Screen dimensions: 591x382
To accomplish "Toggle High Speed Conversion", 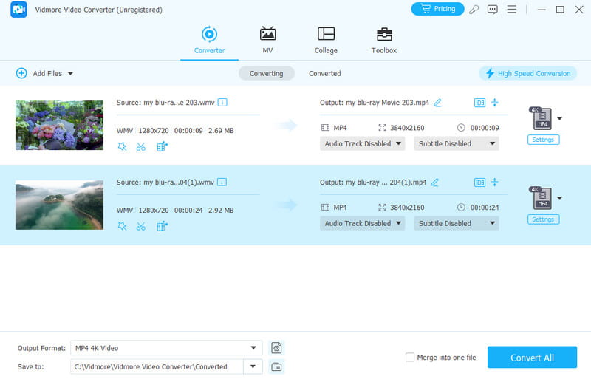I will coord(527,73).
